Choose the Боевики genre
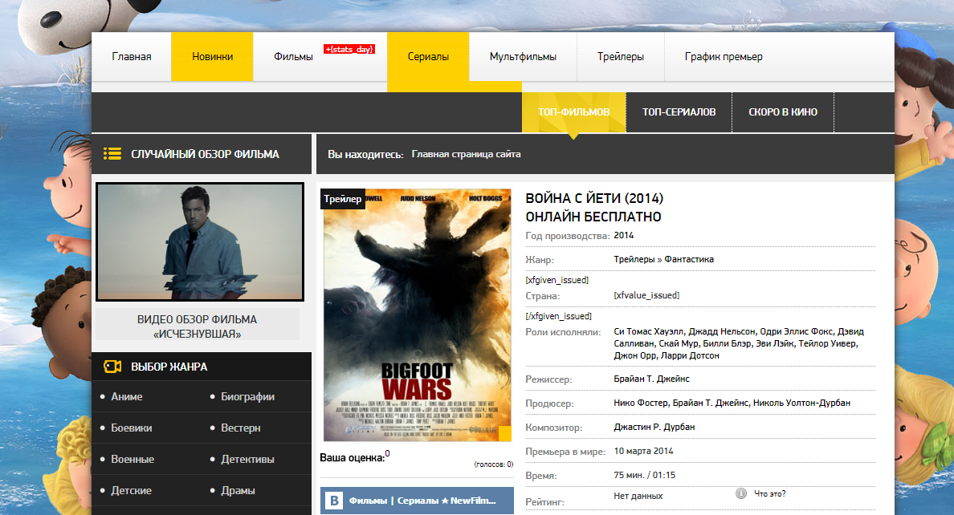The image size is (954, 515). tap(132, 428)
